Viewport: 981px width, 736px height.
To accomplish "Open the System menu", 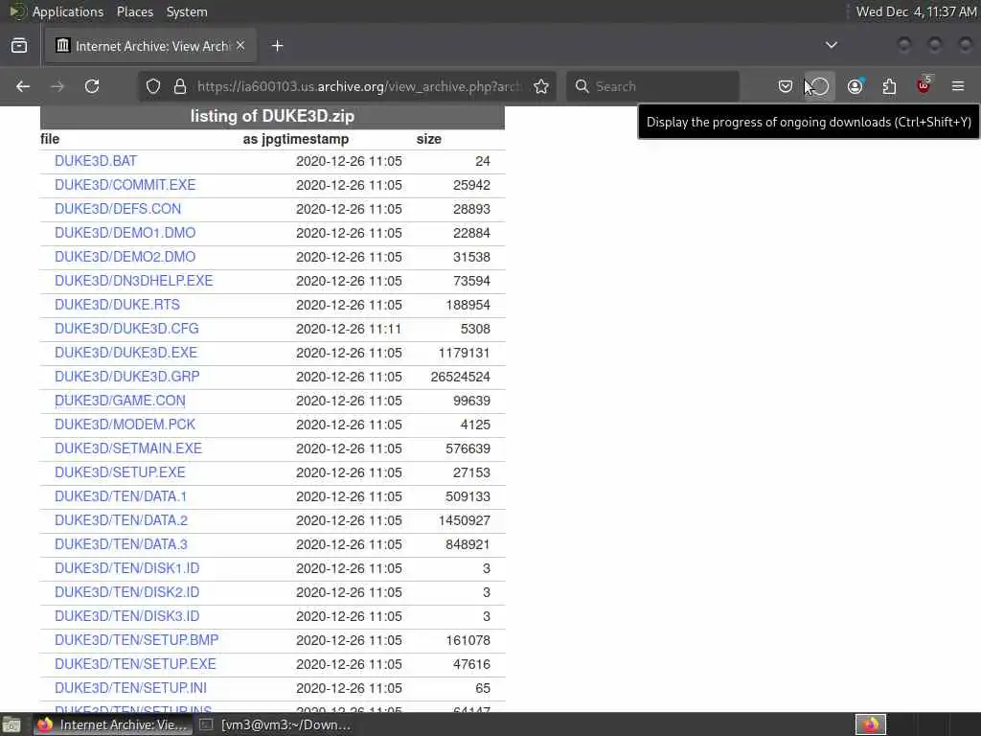I will coord(187,11).
